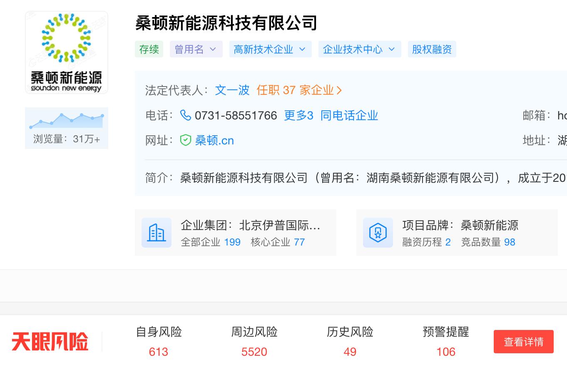Click the 股权融资 tag
Screen dimensions: 567x367
[432, 49]
